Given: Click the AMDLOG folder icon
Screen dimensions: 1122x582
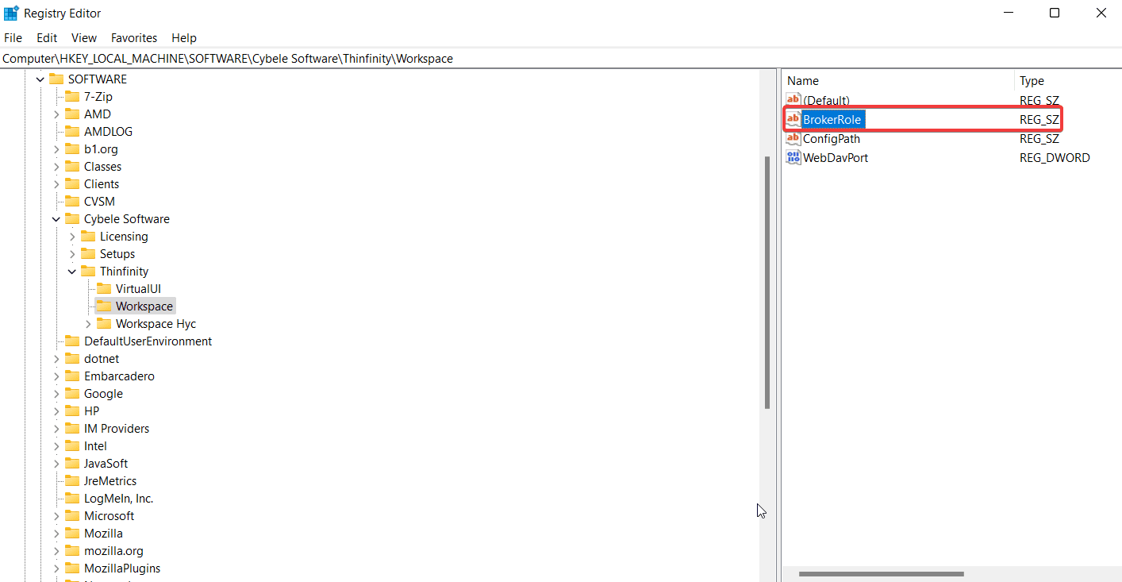Looking at the screenshot, I should coord(72,132).
